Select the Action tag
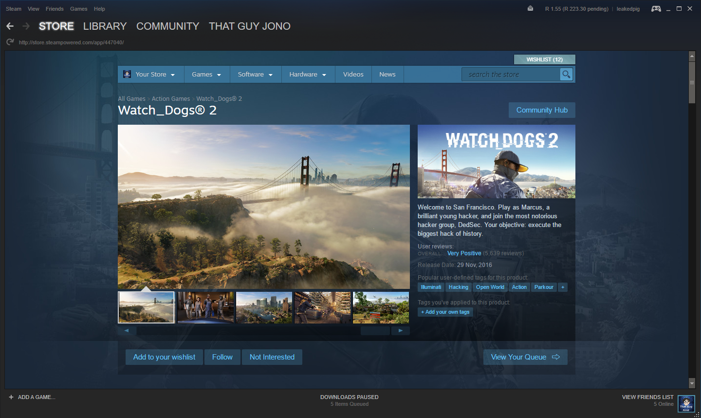 [x=519, y=287]
